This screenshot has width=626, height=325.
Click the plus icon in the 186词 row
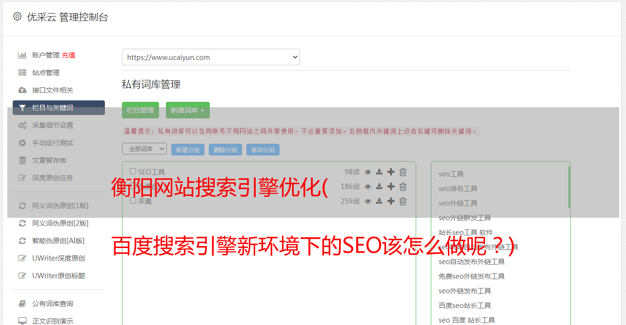coord(391,187)
